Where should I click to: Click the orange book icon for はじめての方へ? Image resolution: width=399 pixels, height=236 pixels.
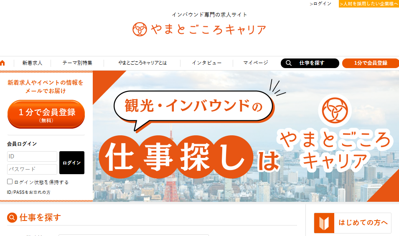tap(324, 223)
